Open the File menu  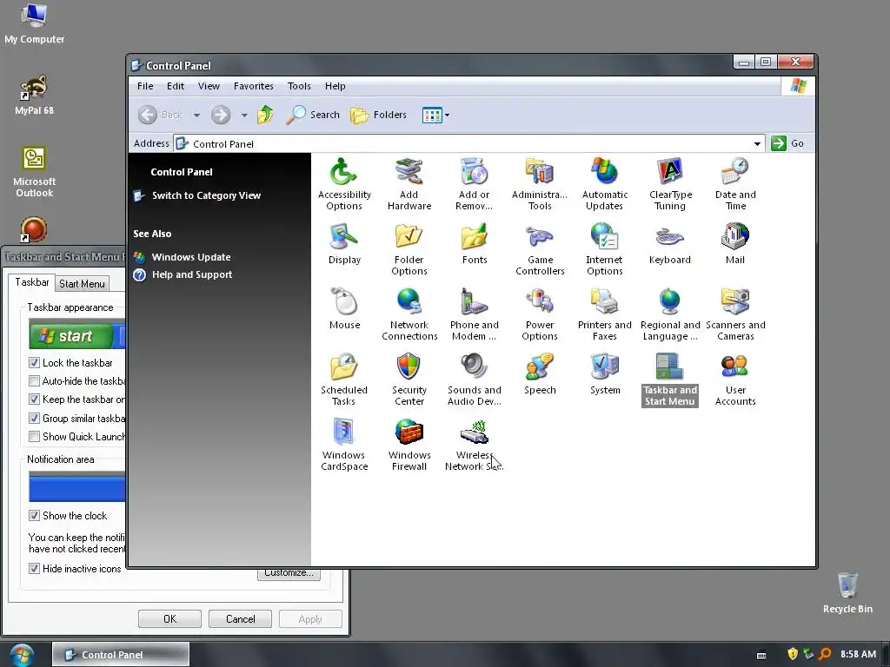pos(145,86)
